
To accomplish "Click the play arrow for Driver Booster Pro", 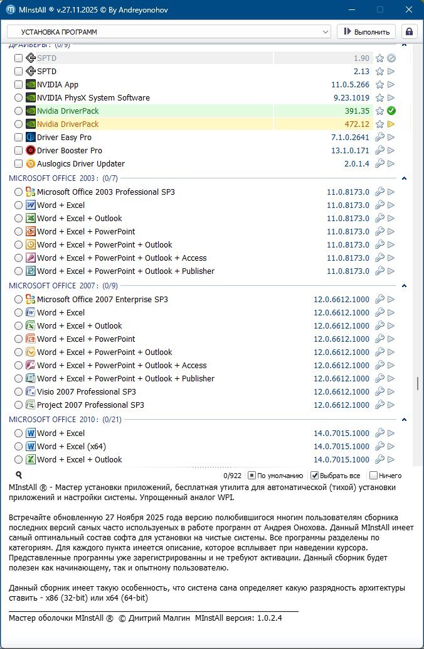I will [391, 151].
